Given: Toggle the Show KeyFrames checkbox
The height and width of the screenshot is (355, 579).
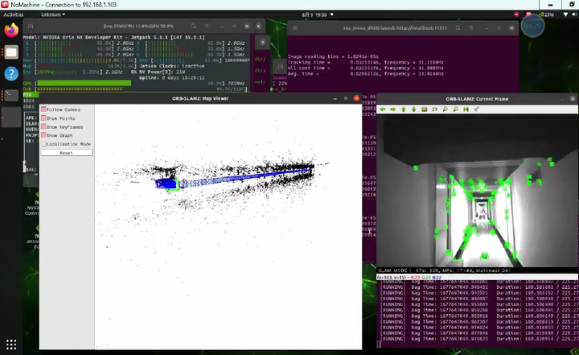Looking at the screenshot, I should coord(43,127).
